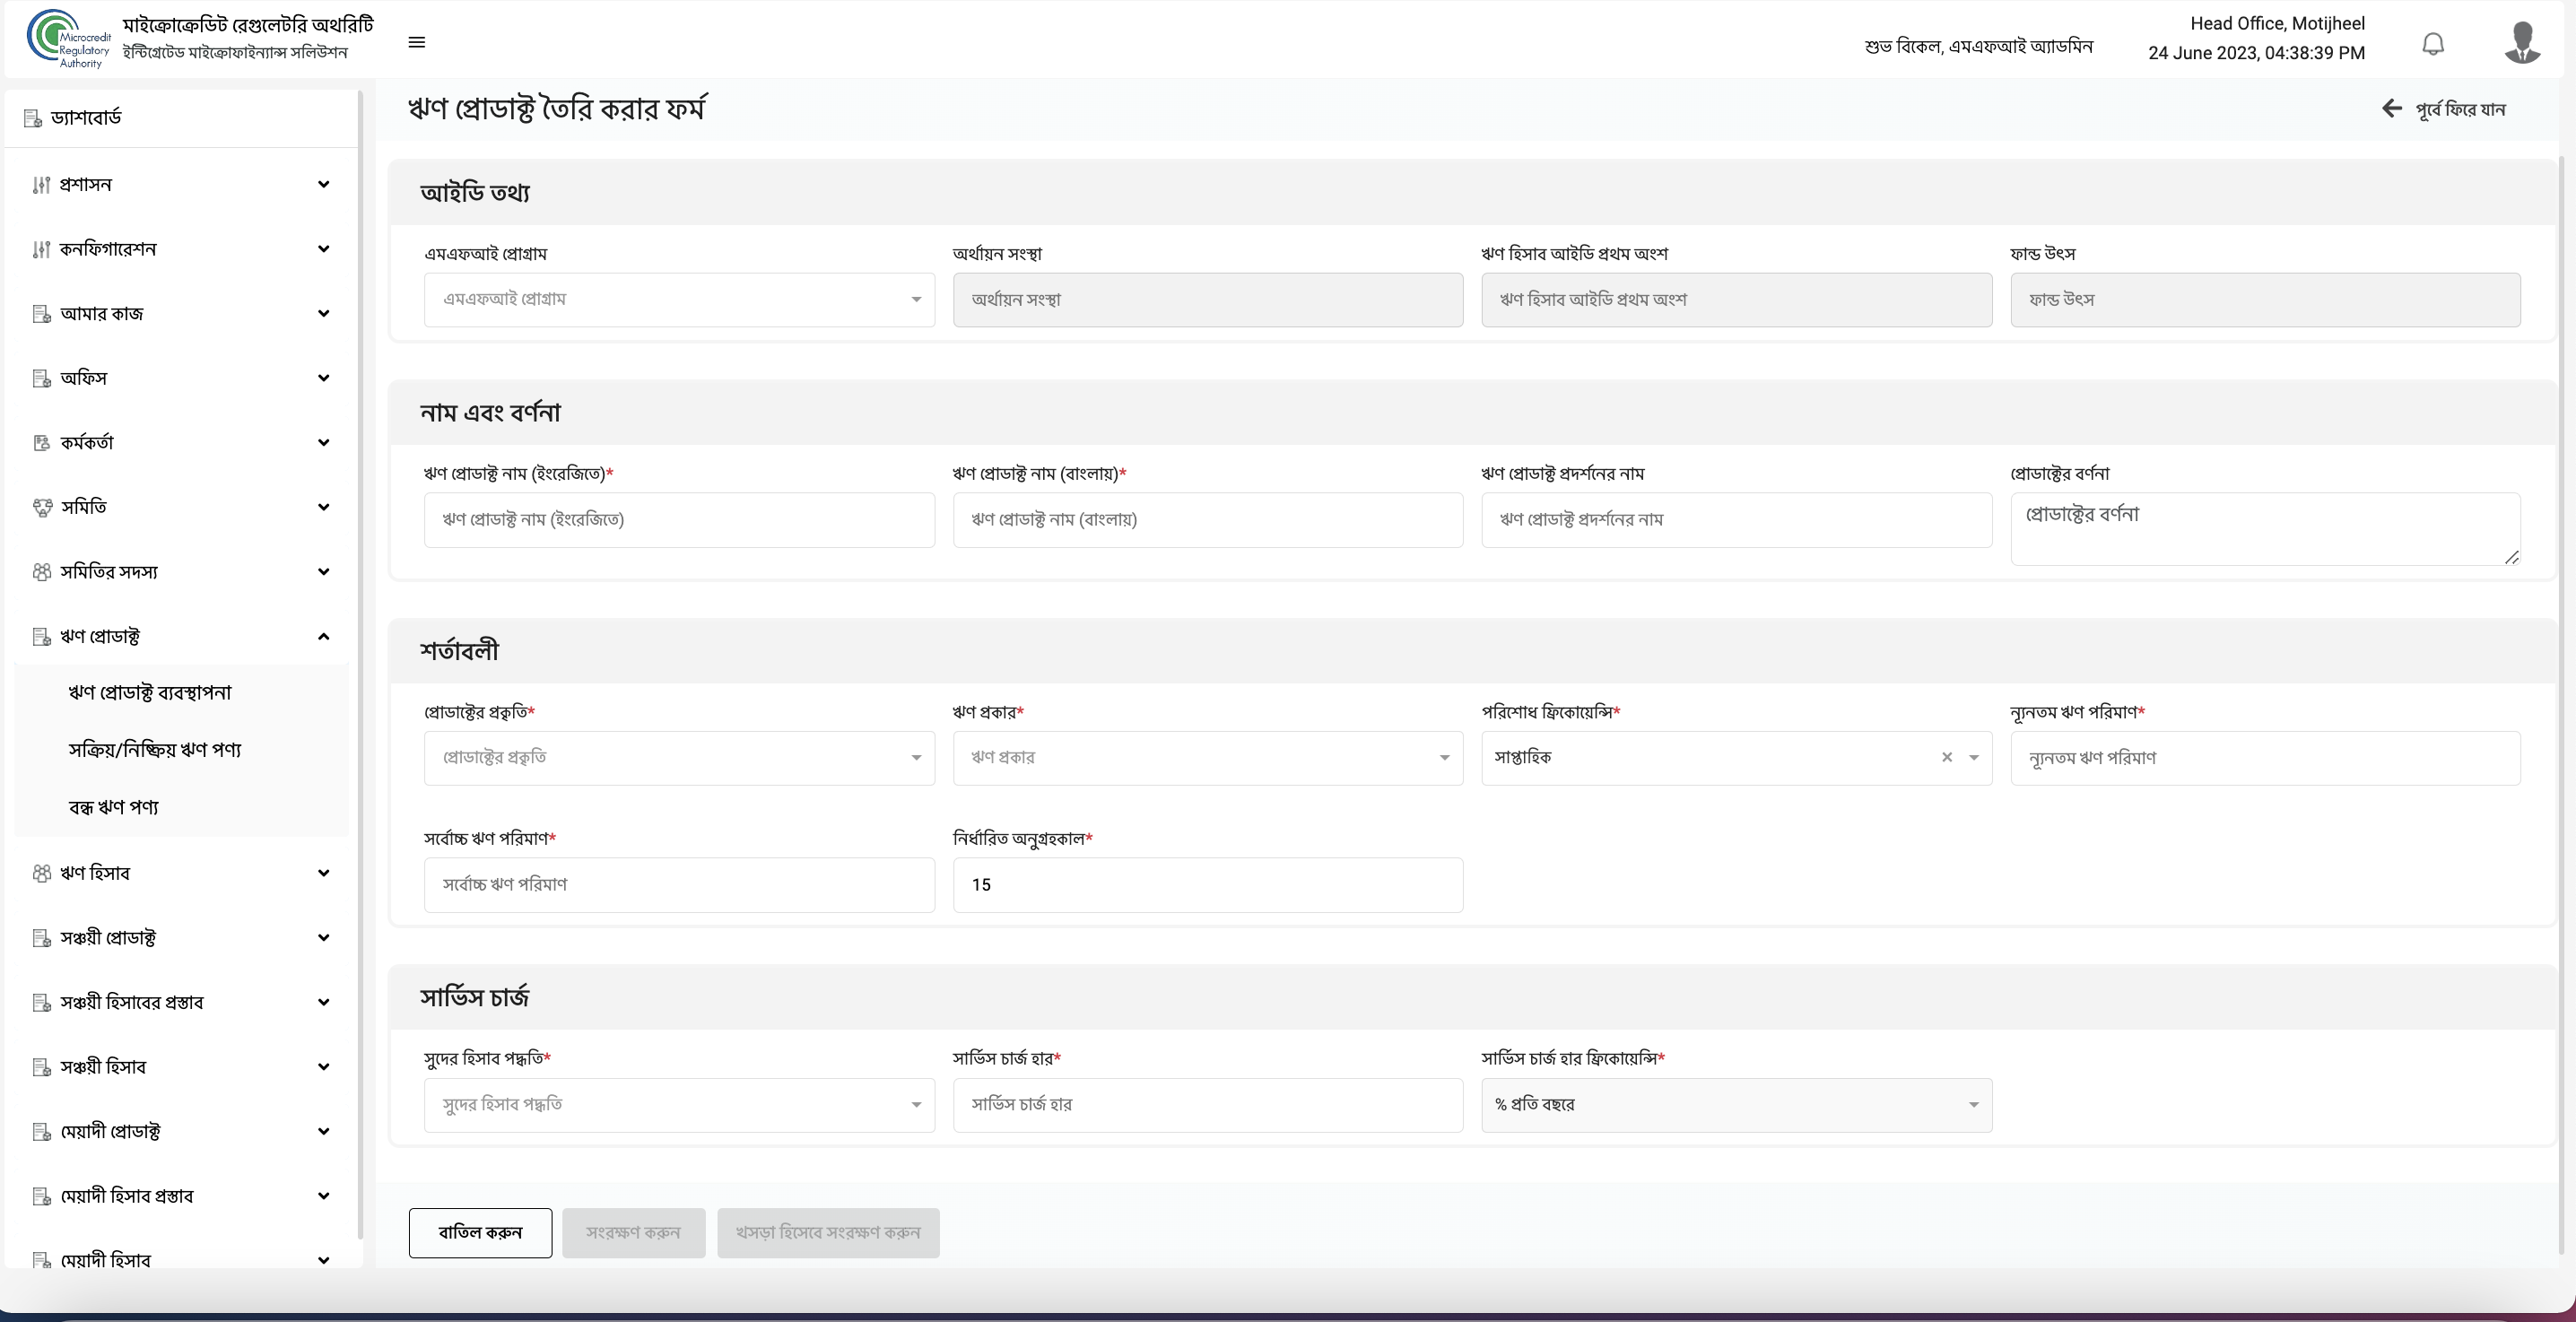Image resolution: width=2576 pixels, height=1322 pixels.
Task: Open সক্রিয়/নিষ্ক্রিয় ঋণ পণ্য submenu item
Action: 155,749
